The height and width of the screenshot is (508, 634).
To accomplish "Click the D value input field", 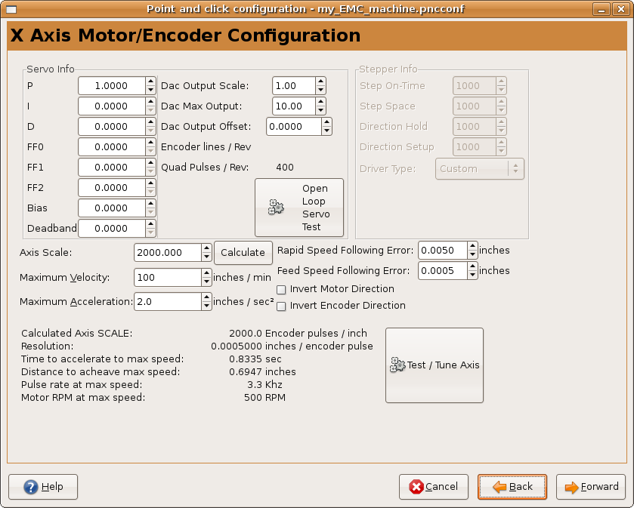I will click(x=112, y=126).
